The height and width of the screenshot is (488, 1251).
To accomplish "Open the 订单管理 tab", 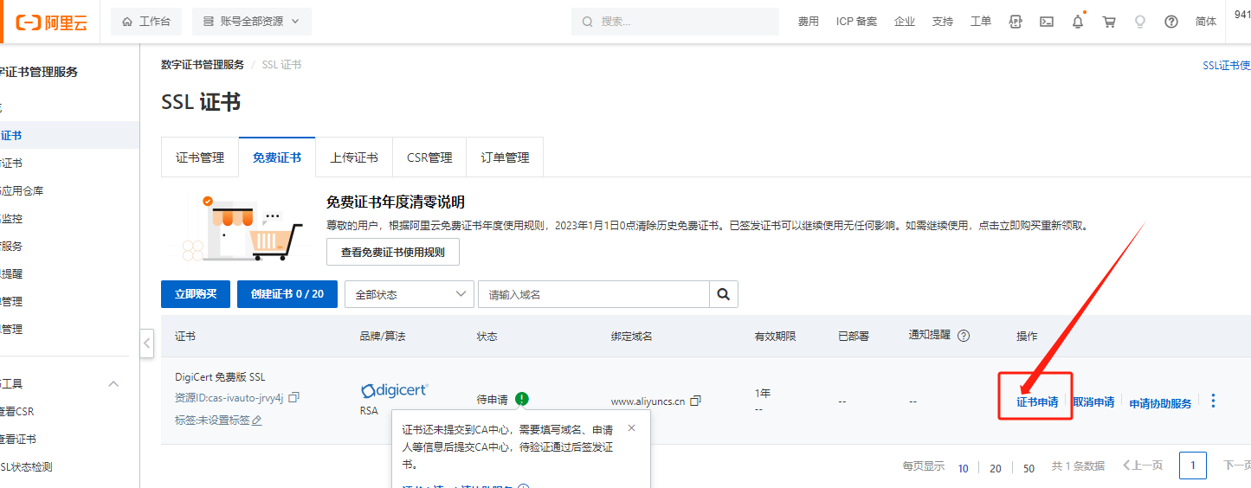I will (x=505, y=157).
